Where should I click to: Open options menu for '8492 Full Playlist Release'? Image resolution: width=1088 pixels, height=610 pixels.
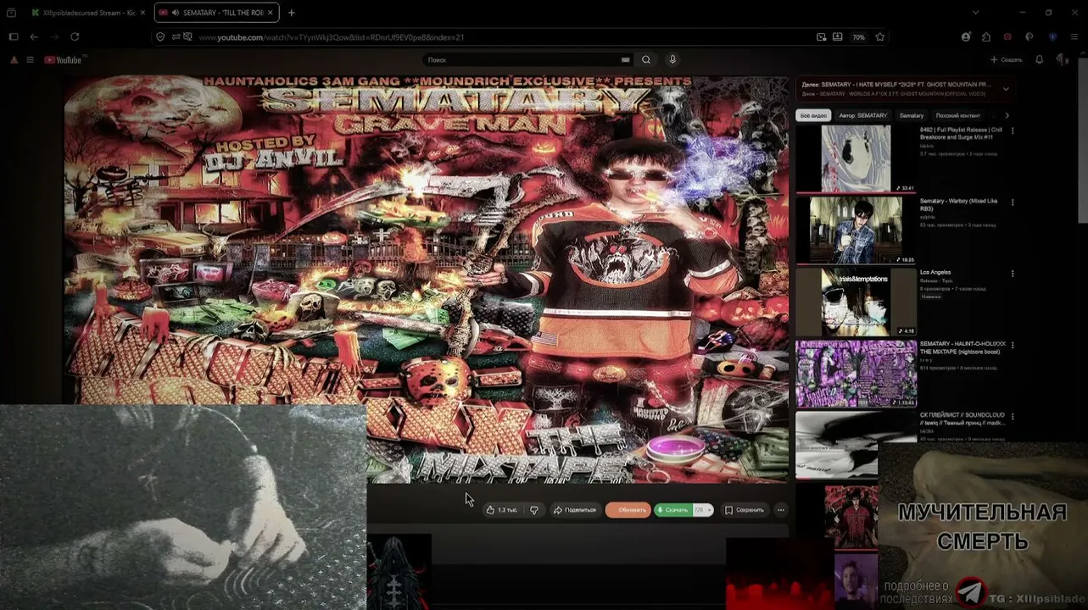click(1013, 131)
